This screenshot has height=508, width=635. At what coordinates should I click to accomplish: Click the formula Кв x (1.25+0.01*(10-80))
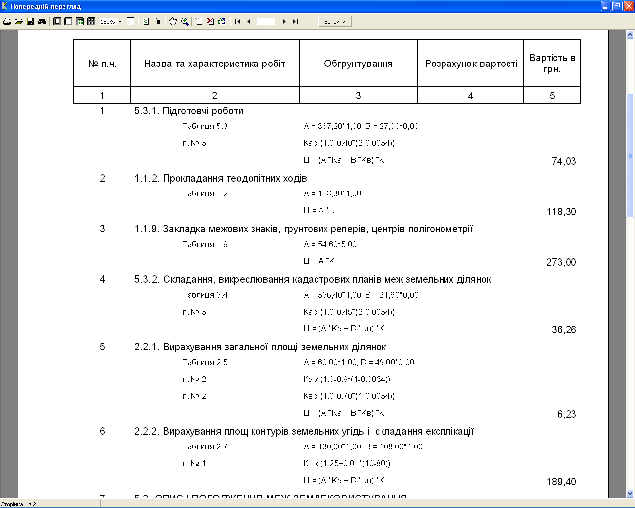[347, 463]
